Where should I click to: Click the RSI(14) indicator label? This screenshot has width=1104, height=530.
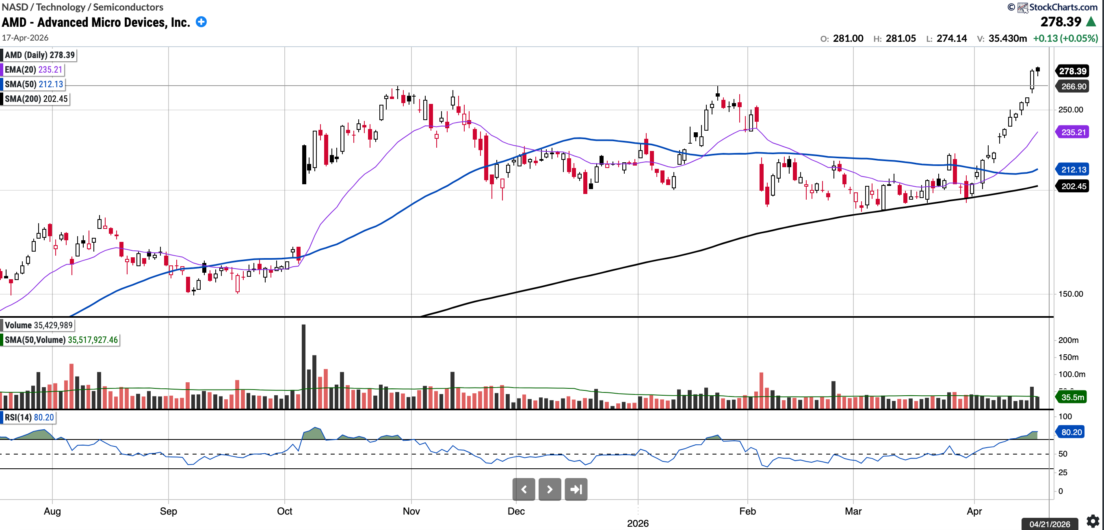(29, 418)
